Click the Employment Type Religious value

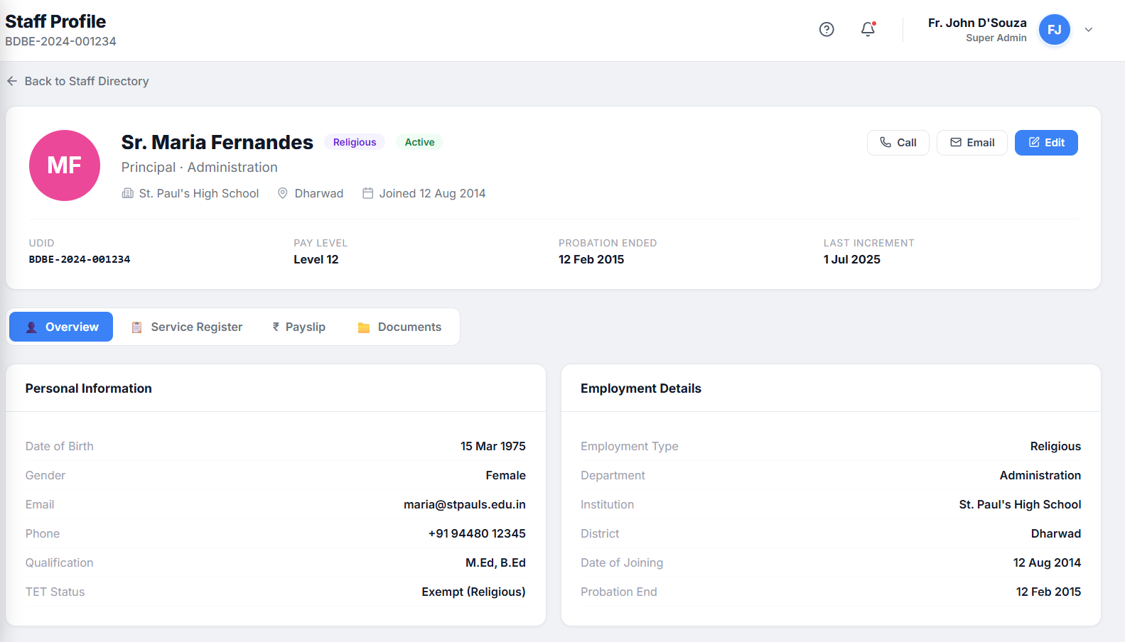(1055, 446)
